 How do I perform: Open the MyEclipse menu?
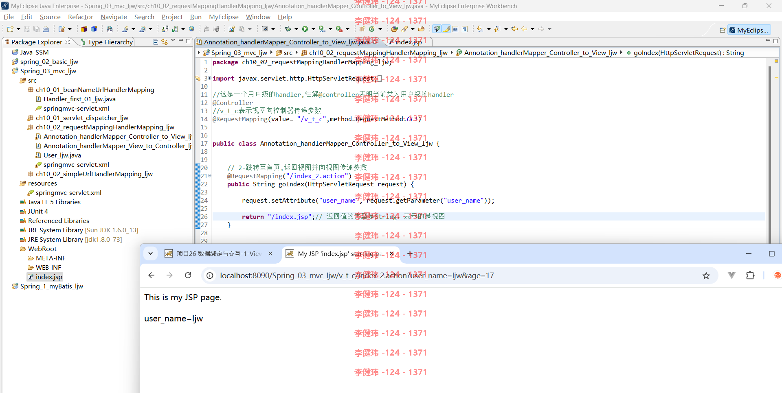pos(224,17)
